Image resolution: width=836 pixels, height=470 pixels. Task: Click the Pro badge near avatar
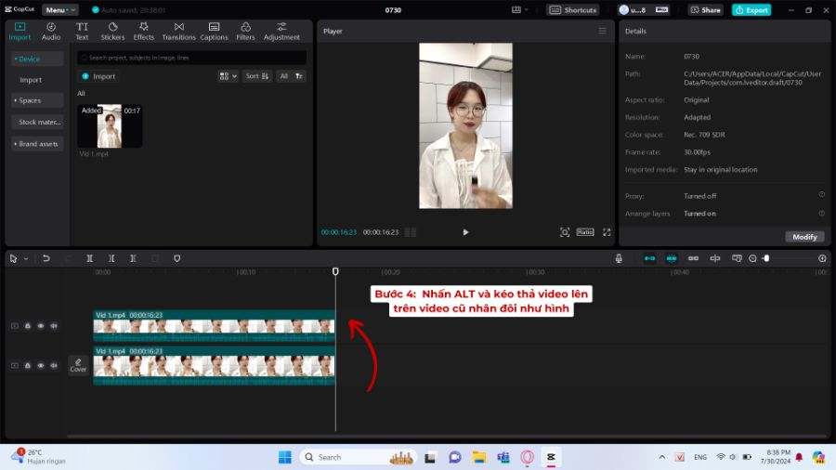click(x=661, y=9)
